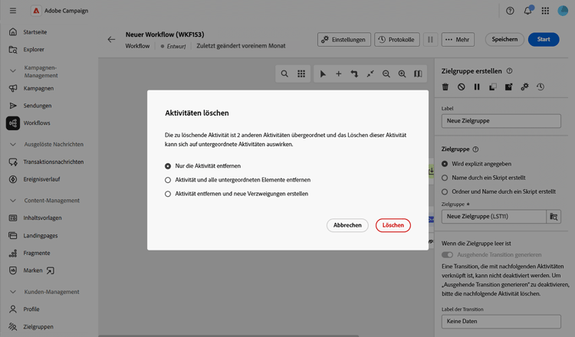The width and height of the screenshot is (575, 337).
Task: Open Marken external link in sidebar
Action: coord(49,270)
